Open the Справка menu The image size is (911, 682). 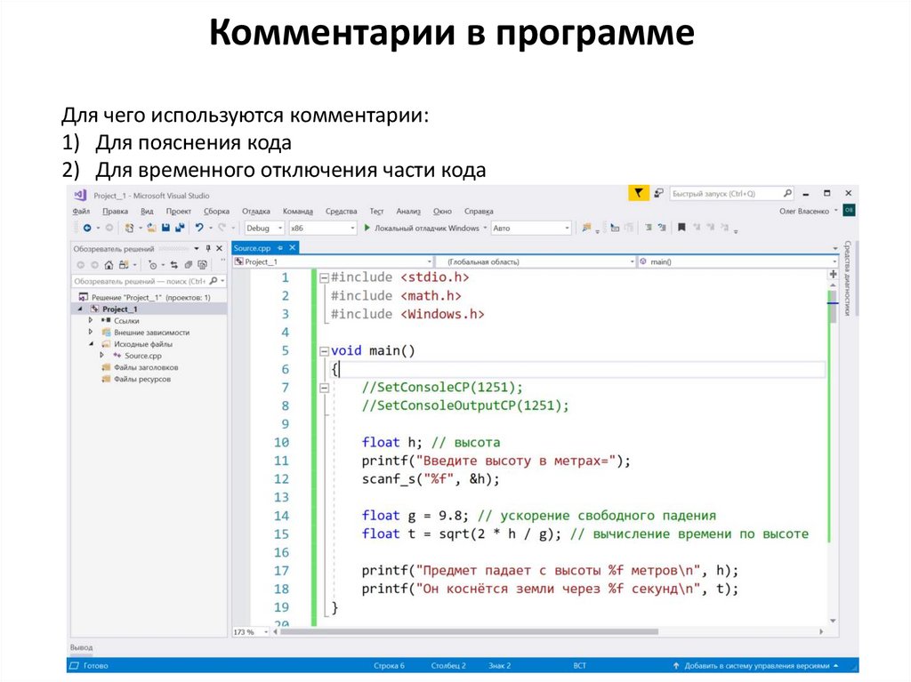479,212
